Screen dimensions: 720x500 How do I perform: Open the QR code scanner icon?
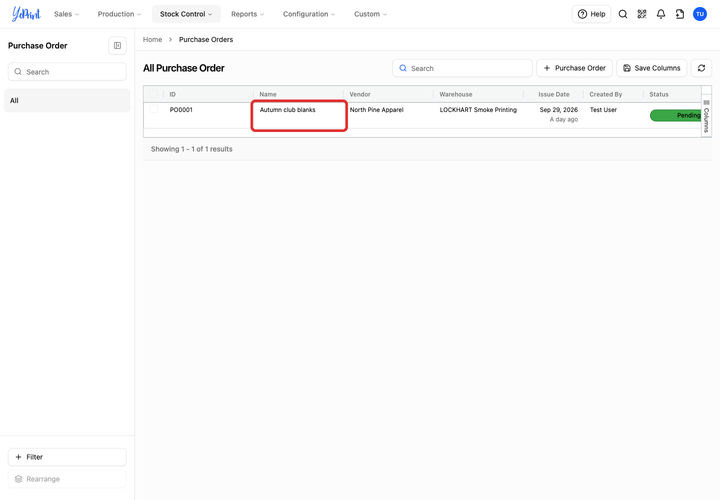642,14
